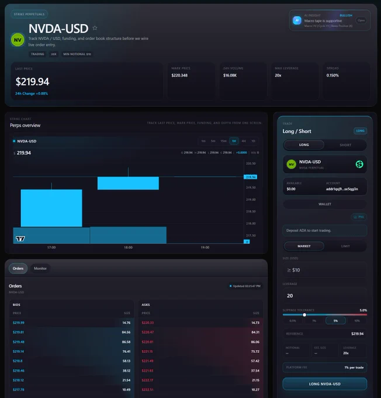Click the platform fee 1% per trade
Screen dimensions: 381x398
pos(354,368)
